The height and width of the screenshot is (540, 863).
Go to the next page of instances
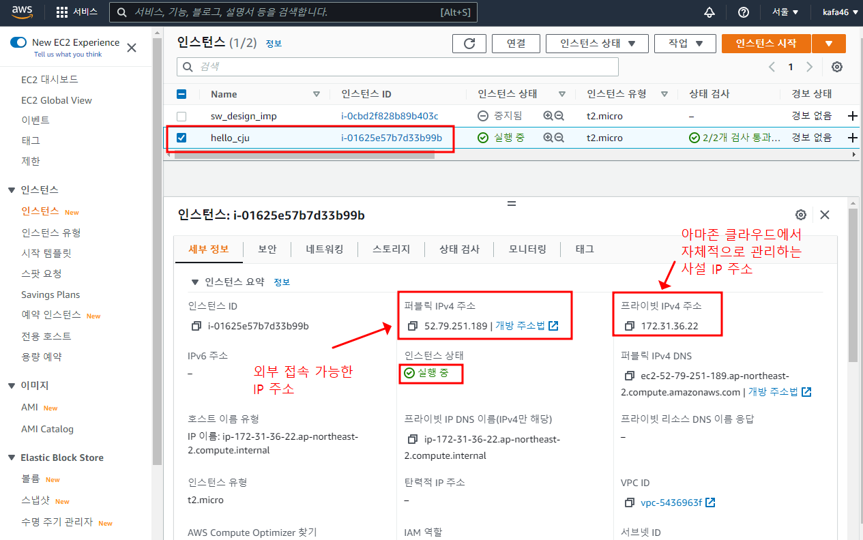810,67
